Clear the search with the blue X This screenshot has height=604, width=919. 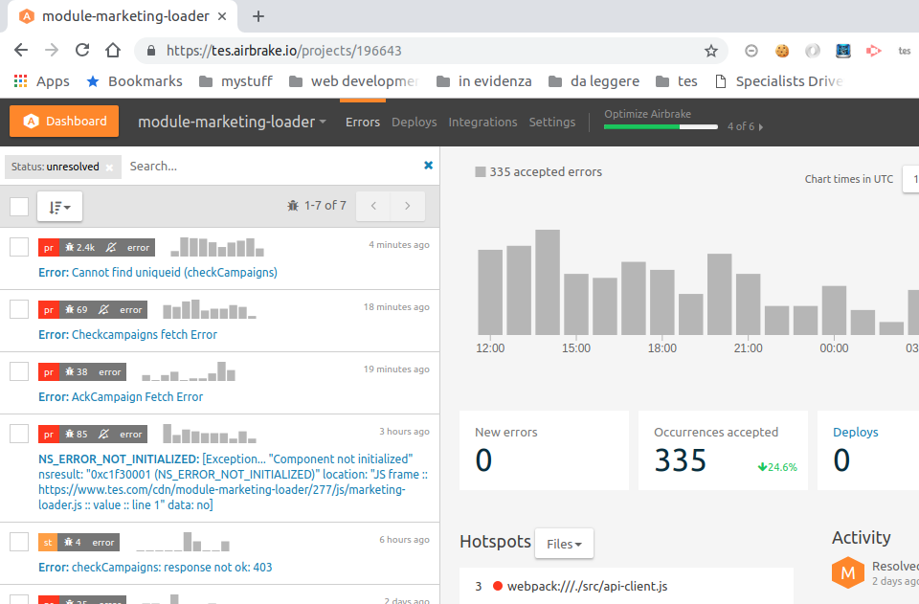(429, 166)
